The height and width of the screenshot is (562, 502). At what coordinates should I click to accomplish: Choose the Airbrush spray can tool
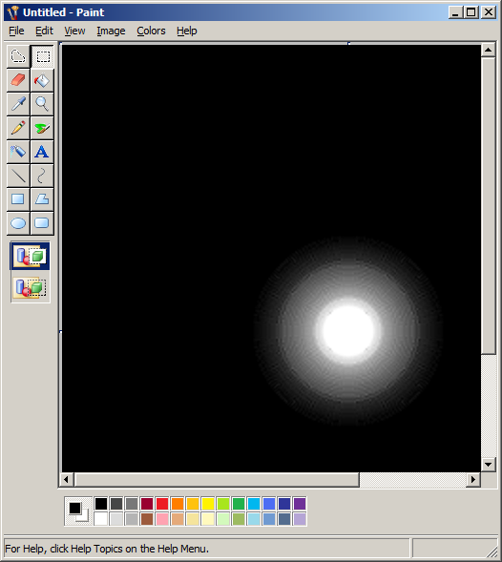18,152
